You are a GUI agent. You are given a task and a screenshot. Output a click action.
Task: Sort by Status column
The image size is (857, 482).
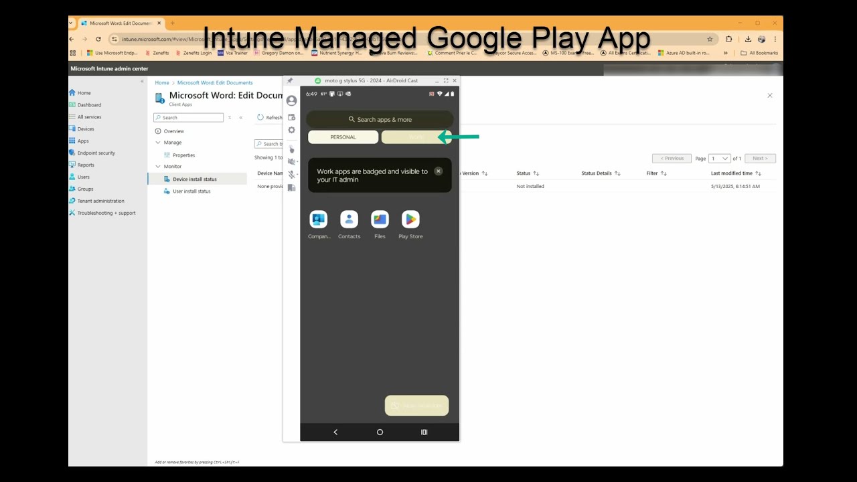coord(528,173)
